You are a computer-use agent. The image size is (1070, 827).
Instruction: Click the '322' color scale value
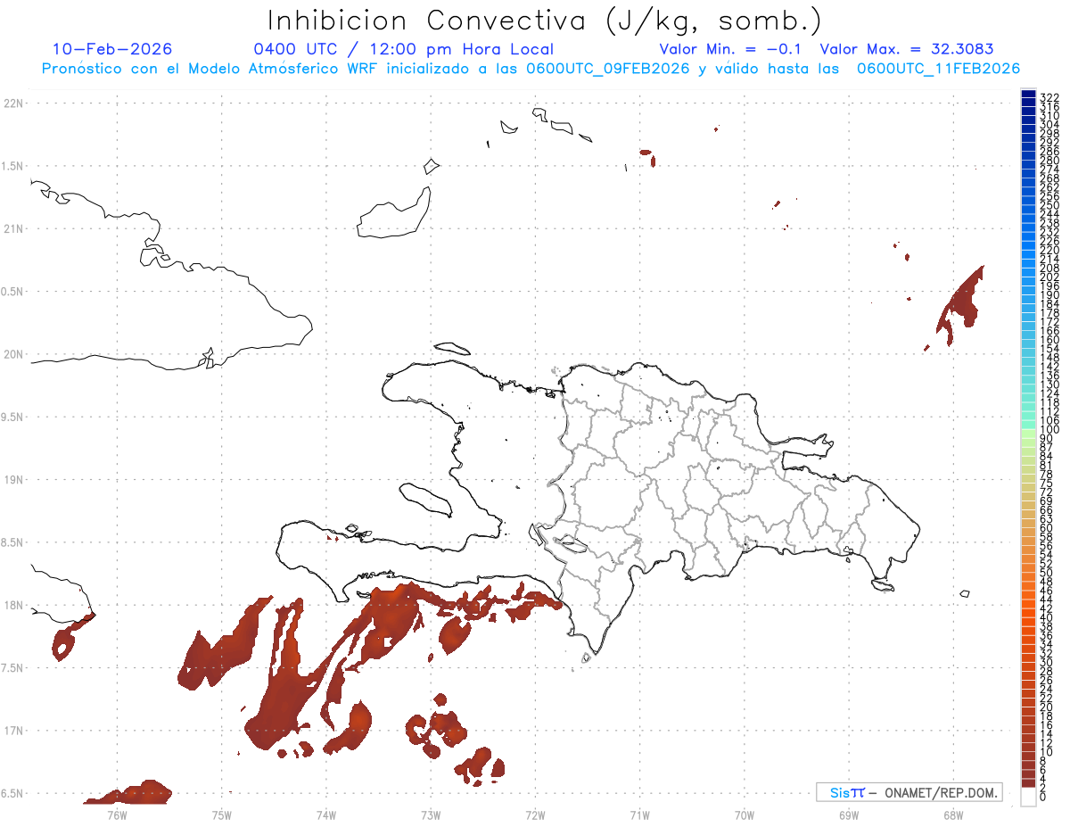coord(1049,97)
